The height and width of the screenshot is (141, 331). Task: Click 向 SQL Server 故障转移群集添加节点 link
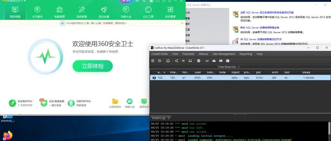point(261,39)
